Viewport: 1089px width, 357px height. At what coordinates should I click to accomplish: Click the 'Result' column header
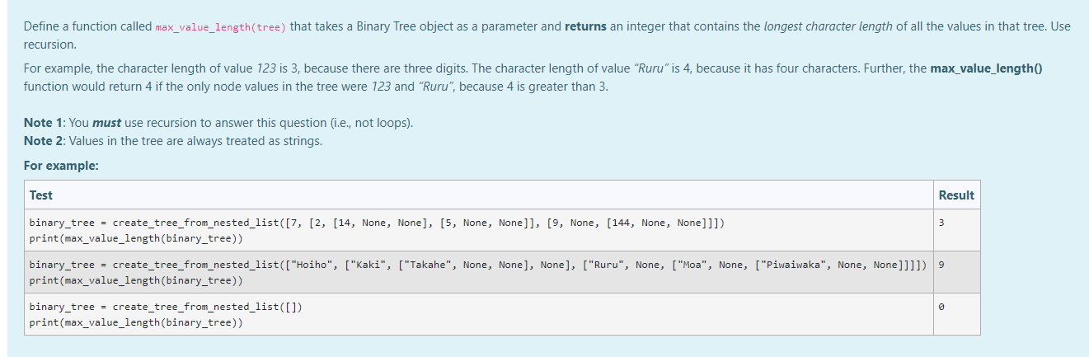[956, 195]
